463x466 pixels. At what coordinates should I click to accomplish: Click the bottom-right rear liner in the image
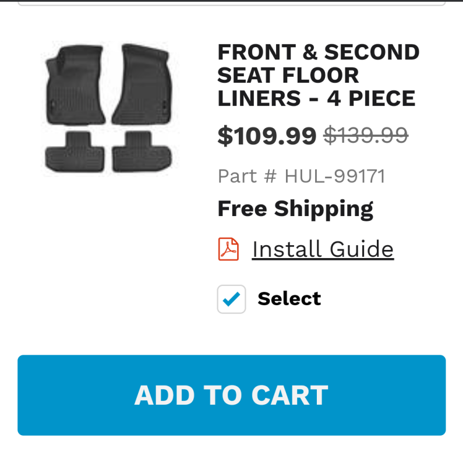(141, 151)
